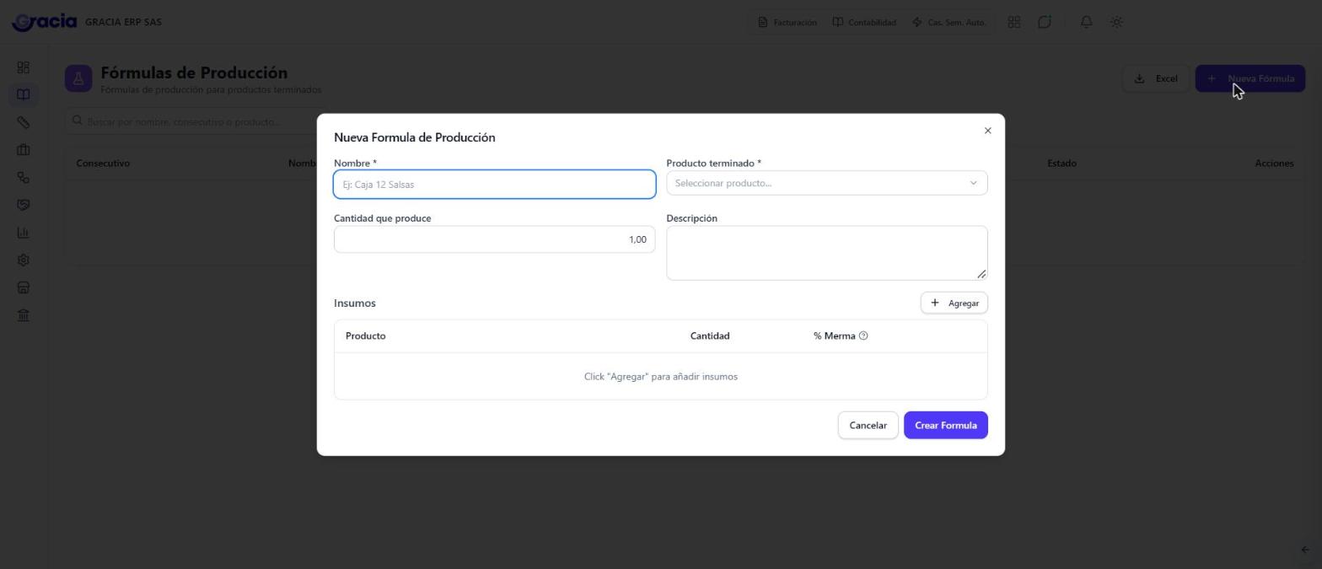Open the apps grid icon in top bar

1014,22
